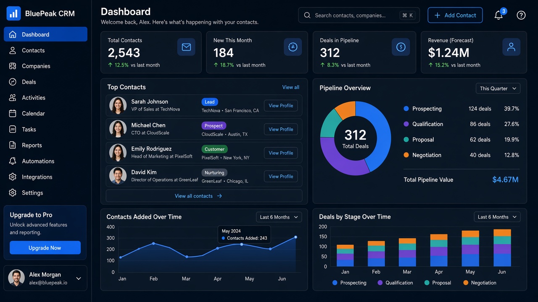This screenshot has height=302, width=538.
Task: Click the Customer tag on Emily Rodriguez
Action: (x=215, y=149)
